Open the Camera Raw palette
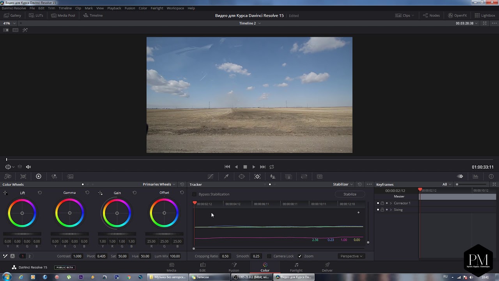This screenshot has height=281, width=499. [8, 176]
